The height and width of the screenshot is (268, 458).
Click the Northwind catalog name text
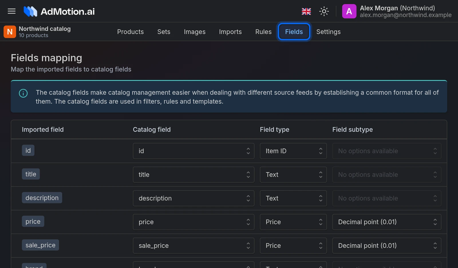click(x=45, y=29)
